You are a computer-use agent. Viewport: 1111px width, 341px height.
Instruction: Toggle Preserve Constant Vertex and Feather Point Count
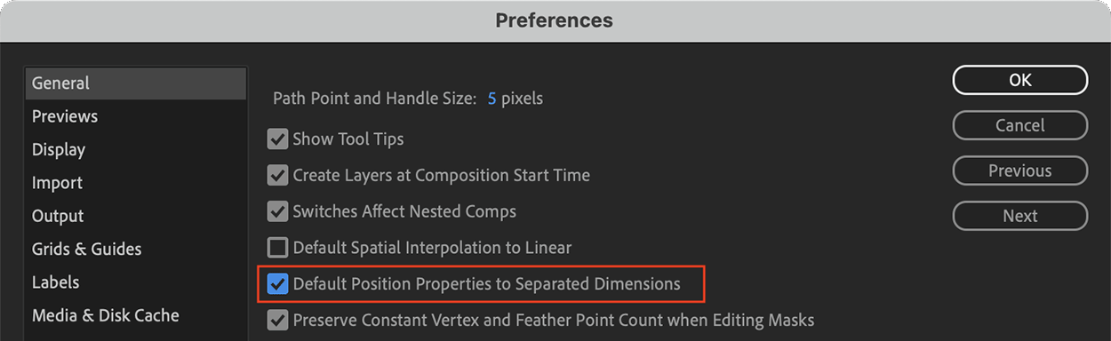[x=278, y=320]
